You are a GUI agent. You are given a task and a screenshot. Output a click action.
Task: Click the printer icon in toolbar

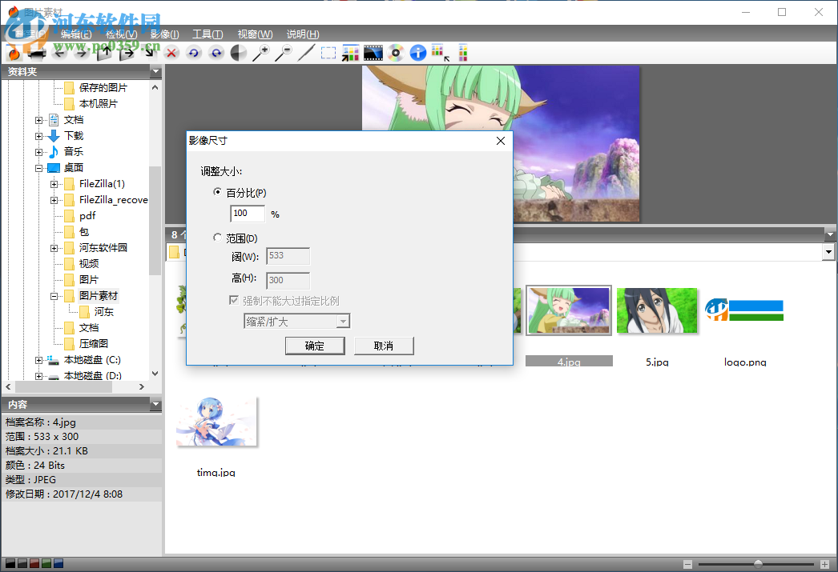tap(37, 53)
